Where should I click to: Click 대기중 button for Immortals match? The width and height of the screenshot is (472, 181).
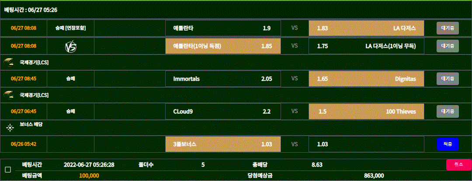click(x=448, y=79)
